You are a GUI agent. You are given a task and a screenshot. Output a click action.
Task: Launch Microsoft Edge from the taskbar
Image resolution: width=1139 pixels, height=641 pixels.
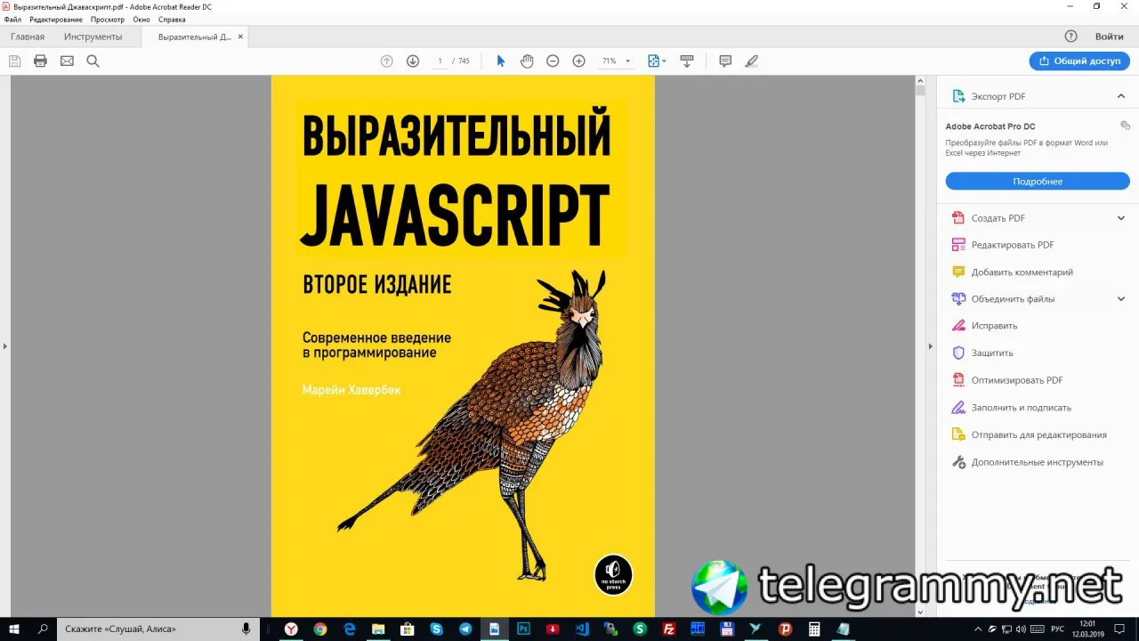click(x=349, y=629)
